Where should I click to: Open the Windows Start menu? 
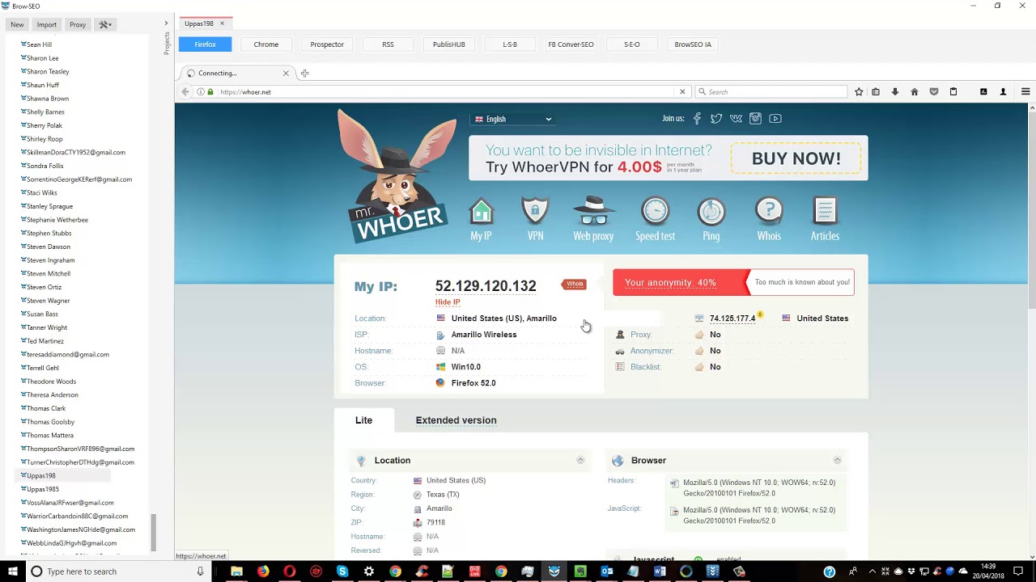point(13,571)
